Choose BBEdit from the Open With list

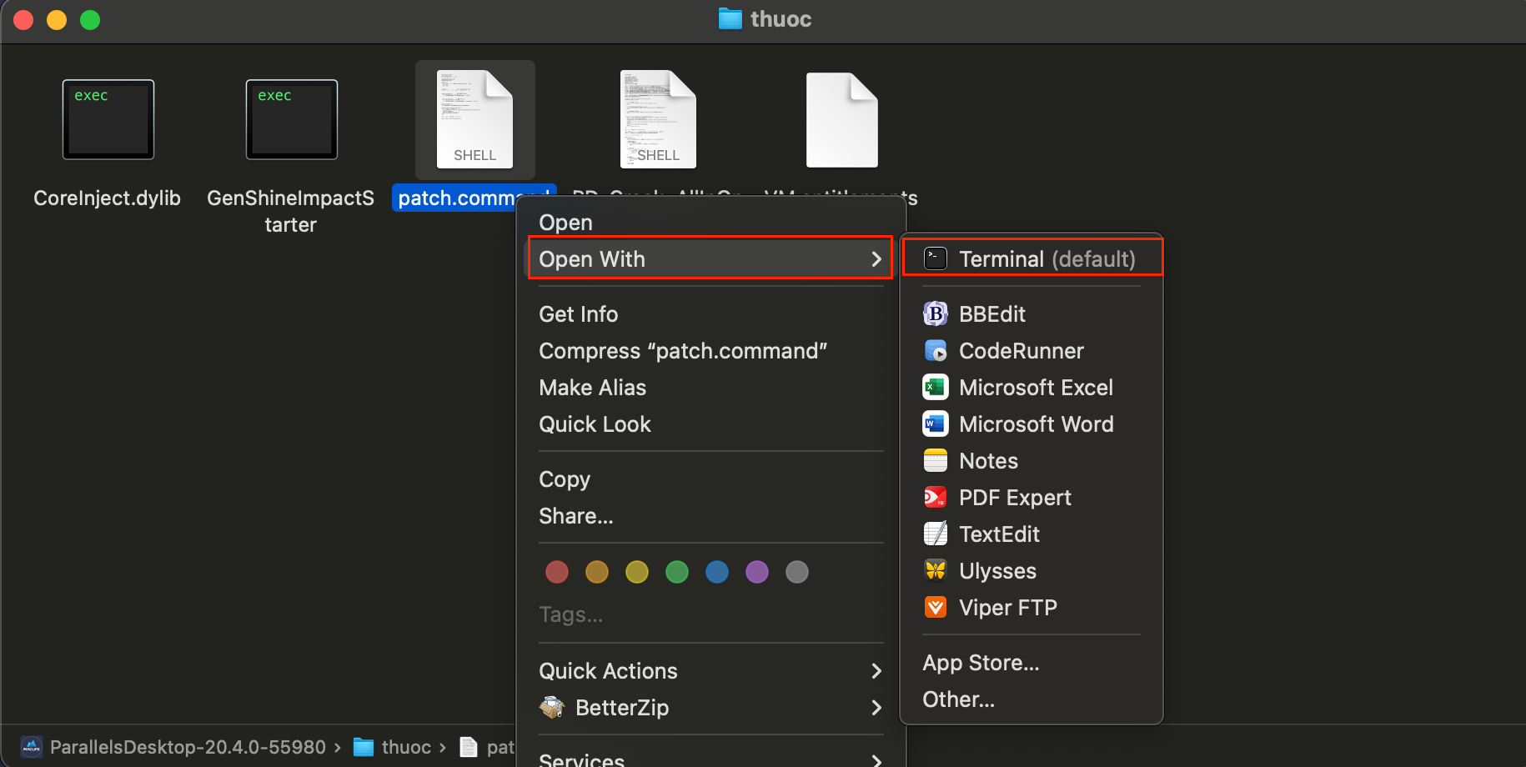tap(991, 314)
